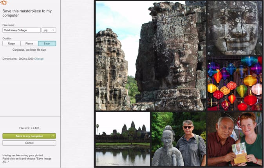Click the Change dimensions link
This screenshot has width=264, height=168.
click(x=39, y=59)
